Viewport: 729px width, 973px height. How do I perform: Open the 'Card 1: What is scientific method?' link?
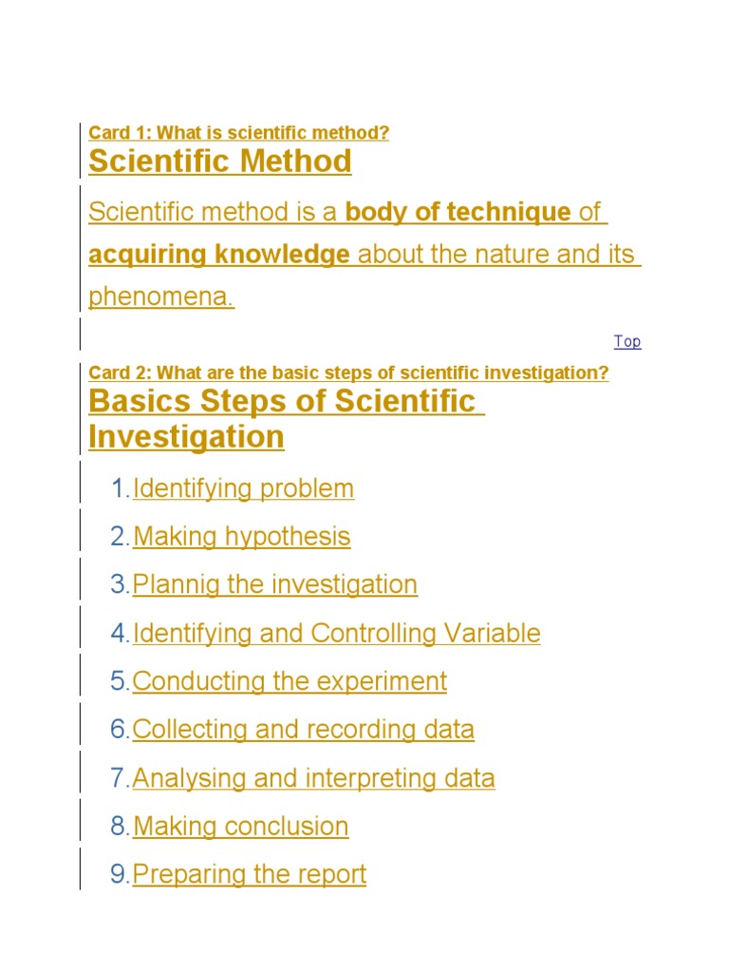(238, 132)
